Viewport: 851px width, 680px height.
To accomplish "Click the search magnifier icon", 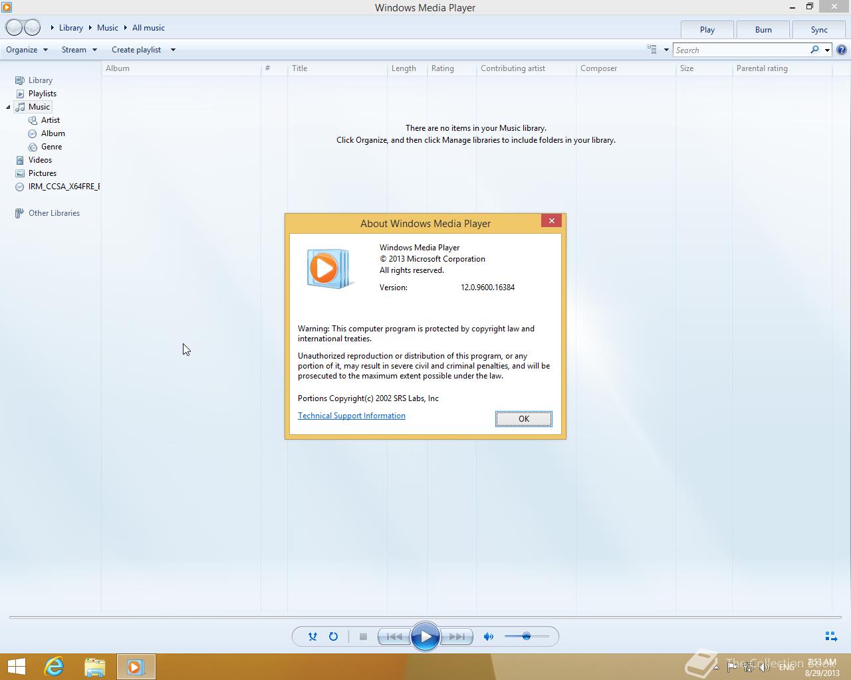I will pyautogui.click(x=814, y=50).
